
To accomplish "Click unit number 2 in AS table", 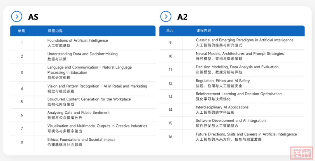I will coord(22,56).
